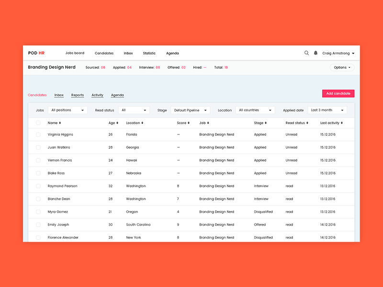Open the Last 3 month date dropdown

(327, 110)
